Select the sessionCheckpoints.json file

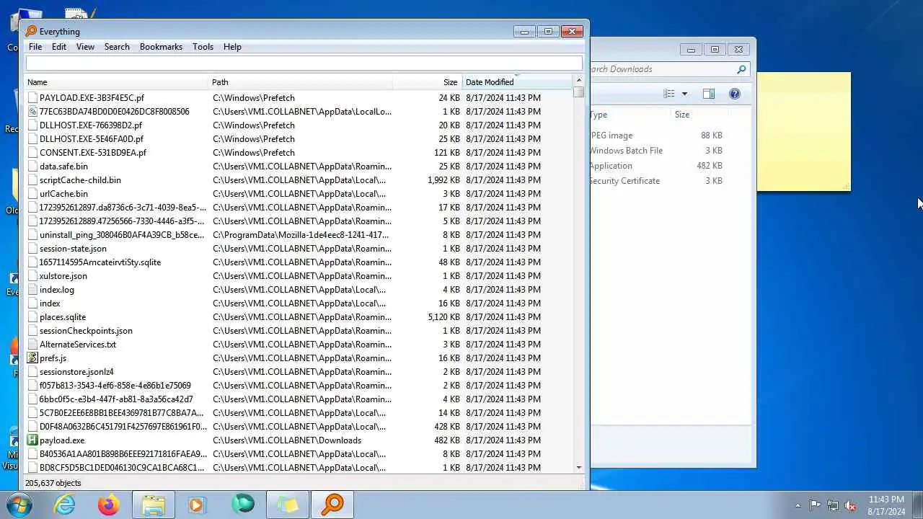click(86, 330)
